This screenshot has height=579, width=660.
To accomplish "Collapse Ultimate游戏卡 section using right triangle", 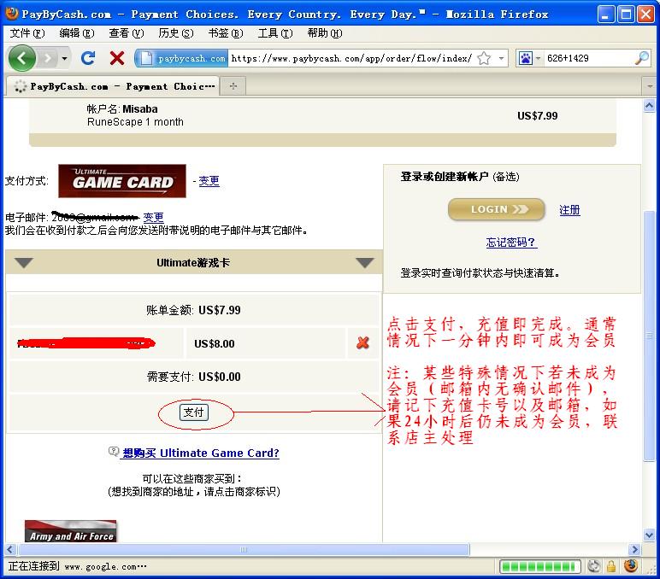I will 364,263.
